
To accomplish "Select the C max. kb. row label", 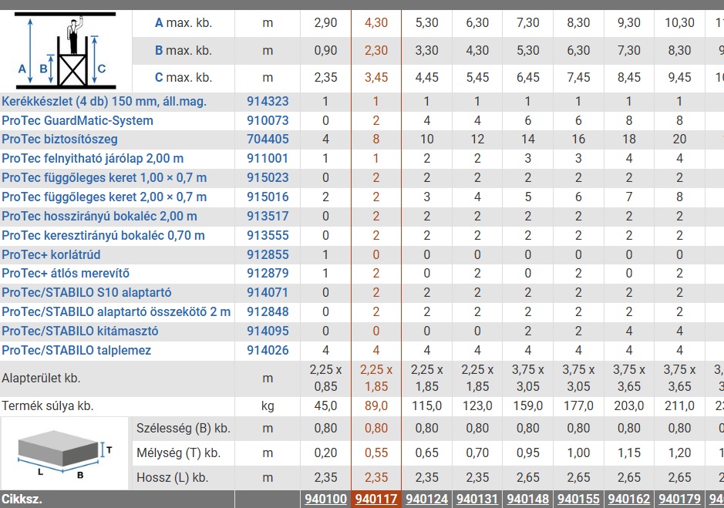I will 184,77.
